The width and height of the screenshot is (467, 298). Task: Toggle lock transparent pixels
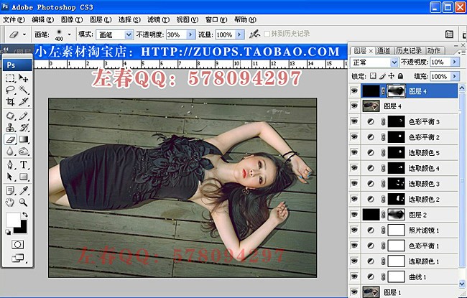pos(373,76)
